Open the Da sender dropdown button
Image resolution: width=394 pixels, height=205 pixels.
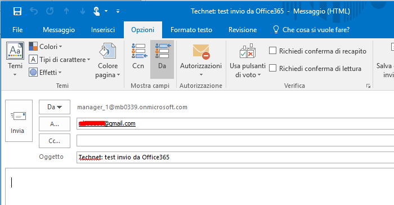point(55,107)
